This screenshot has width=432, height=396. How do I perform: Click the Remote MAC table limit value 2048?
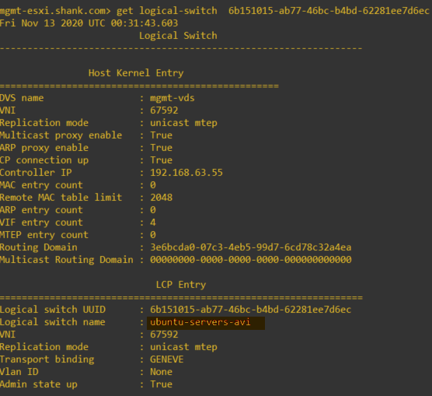point(161,198)
